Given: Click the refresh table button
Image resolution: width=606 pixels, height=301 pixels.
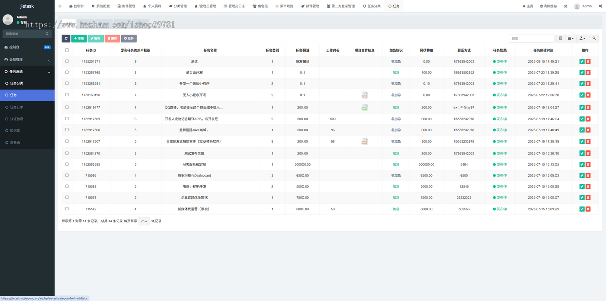Looking at the screenshot, I should tap(66, 38).
